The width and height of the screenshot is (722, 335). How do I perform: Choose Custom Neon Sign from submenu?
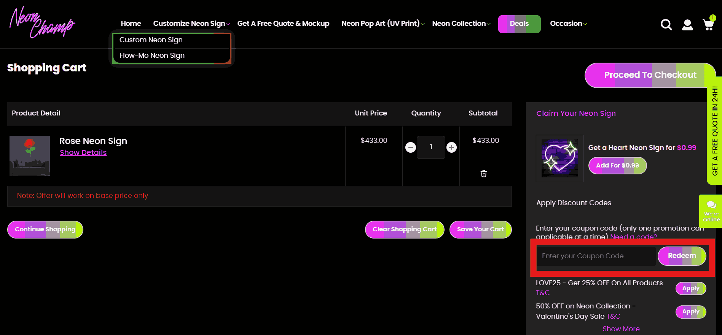151,40
